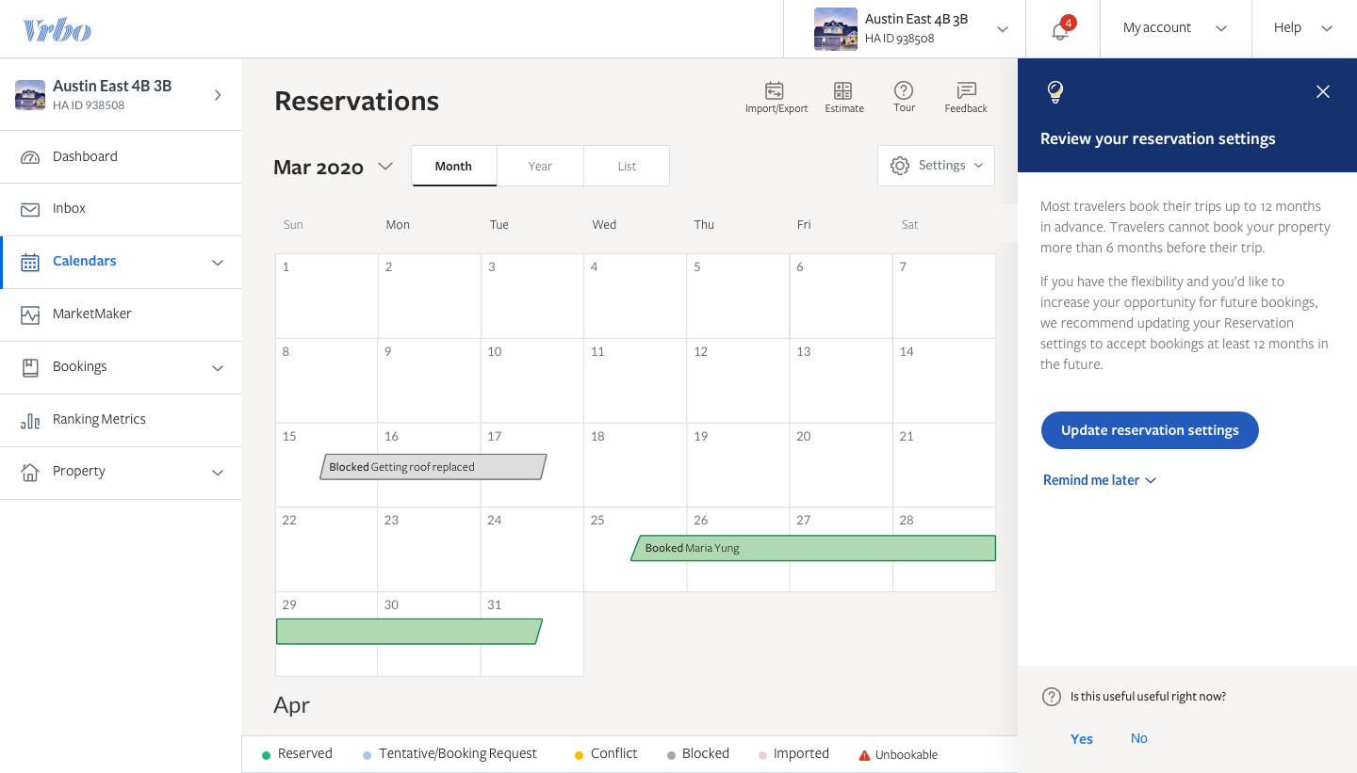The height and width of the screenshot is (773, 1357).
Task: Open MarketMaker
Action: pyautogui.click(x=121, y=314)
